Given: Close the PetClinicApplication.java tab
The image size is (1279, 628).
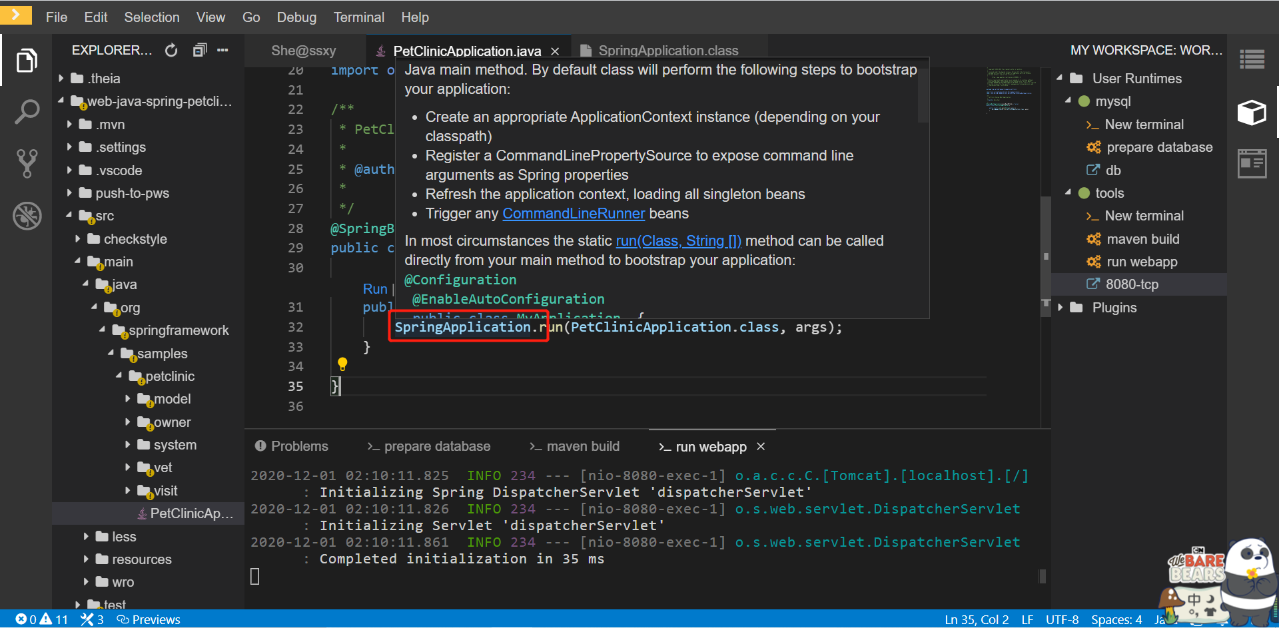Looking at the screenshot, I should pos(555,51).
